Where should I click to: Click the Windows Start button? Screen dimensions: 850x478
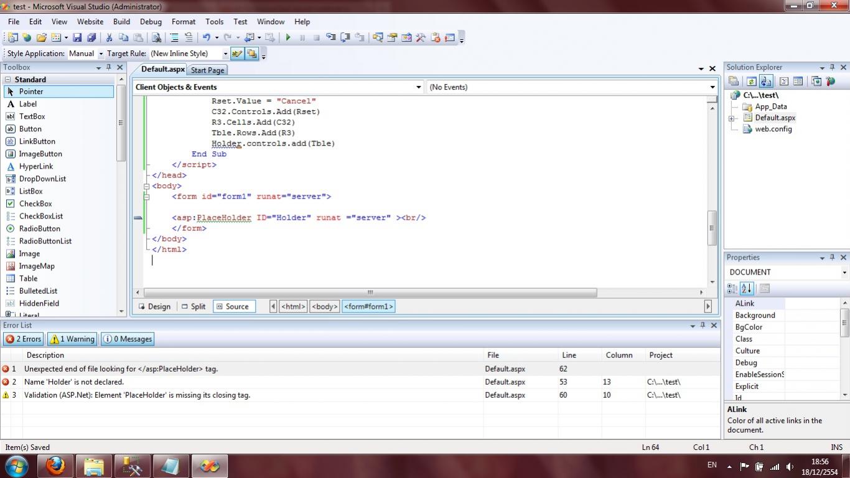click(17, 466)
